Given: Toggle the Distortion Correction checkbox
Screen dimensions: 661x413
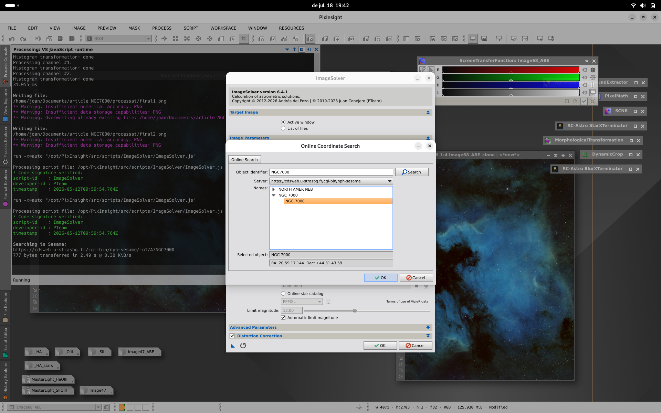Looking at the screenshot, I should [232, 336].
